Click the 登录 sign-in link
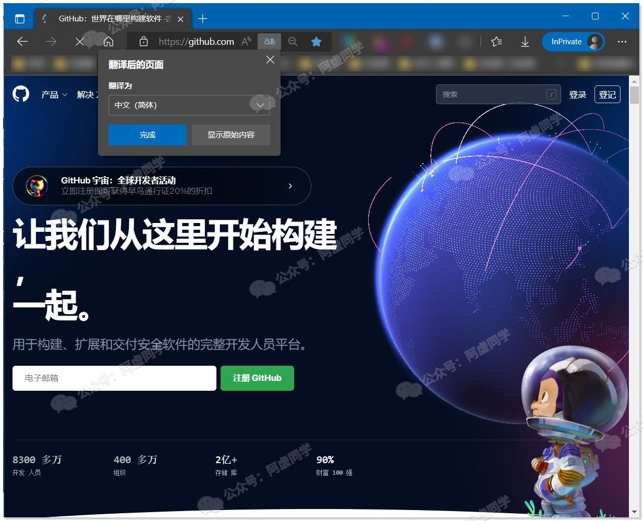Viewport: 643px width, 521px height. pos(578,95)
